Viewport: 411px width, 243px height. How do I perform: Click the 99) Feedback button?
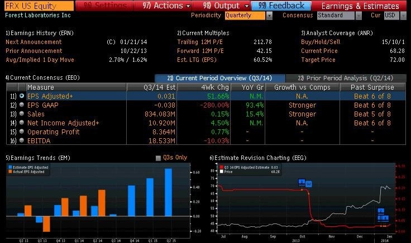(281, 6)
